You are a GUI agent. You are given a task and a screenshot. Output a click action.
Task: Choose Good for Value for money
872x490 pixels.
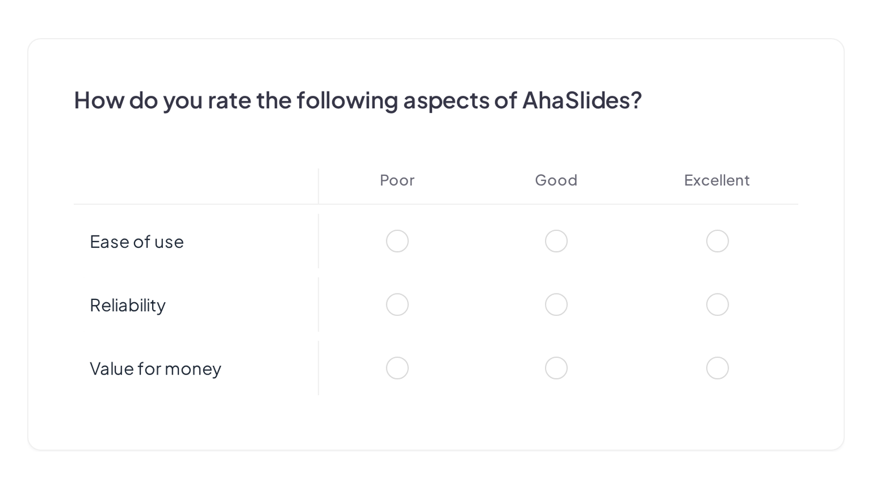point(556,368)
